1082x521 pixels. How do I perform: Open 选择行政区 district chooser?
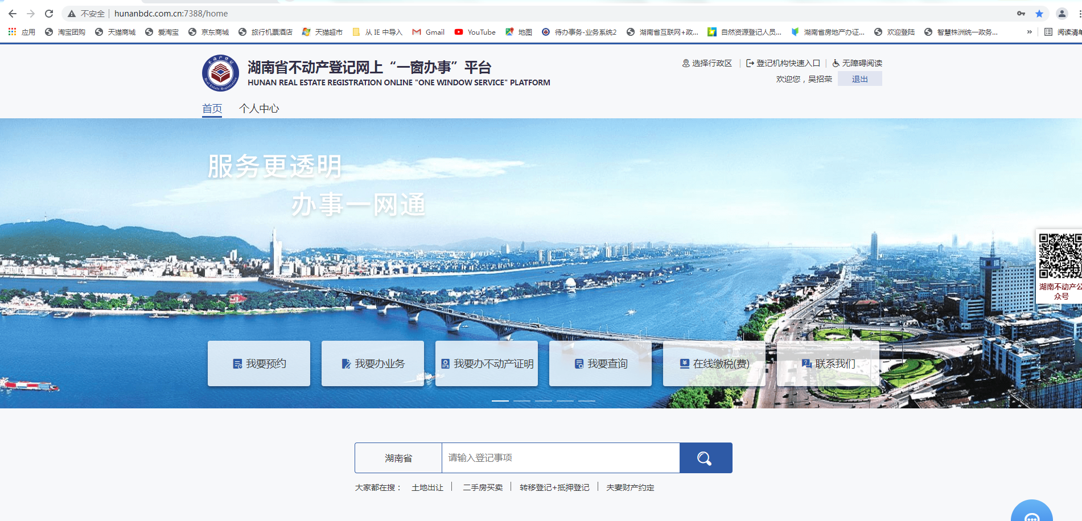click(x=707, y=63)
